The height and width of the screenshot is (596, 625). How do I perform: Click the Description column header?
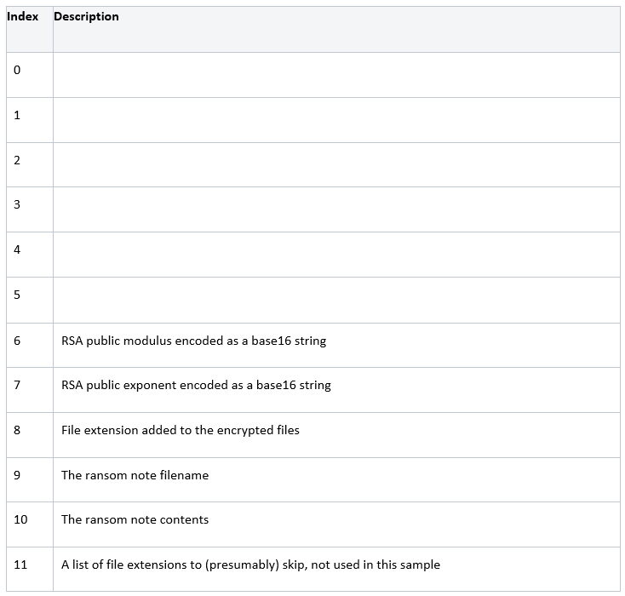tap(87, 17)
